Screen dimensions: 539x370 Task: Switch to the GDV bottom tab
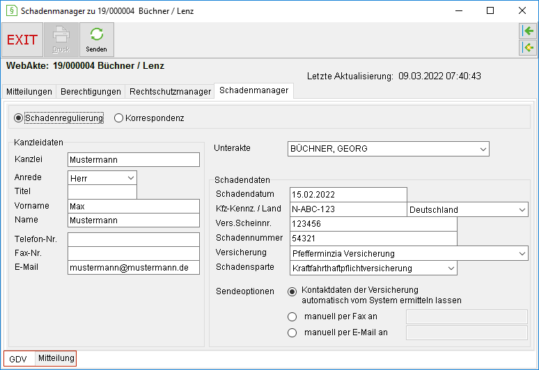pyautogui.click(x=18, y=359)
